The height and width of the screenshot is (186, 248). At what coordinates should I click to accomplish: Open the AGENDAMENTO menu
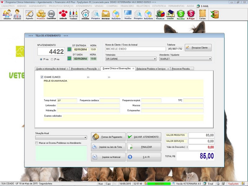38,6
